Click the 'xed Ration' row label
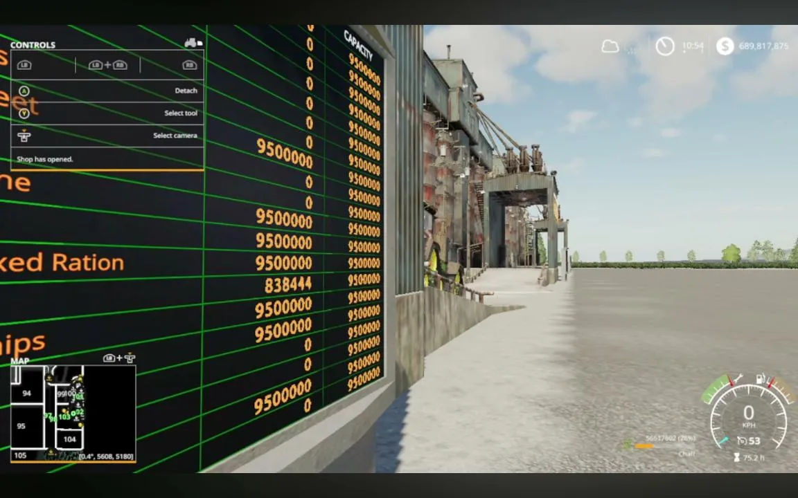Screen dimensions: 798x498 [x=62, y=263]
